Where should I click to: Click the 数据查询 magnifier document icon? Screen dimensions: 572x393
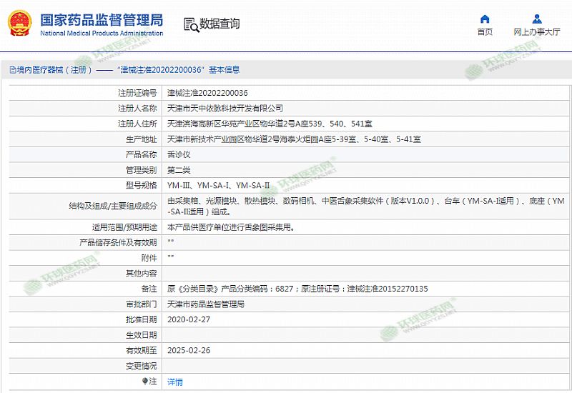(191, 24)
